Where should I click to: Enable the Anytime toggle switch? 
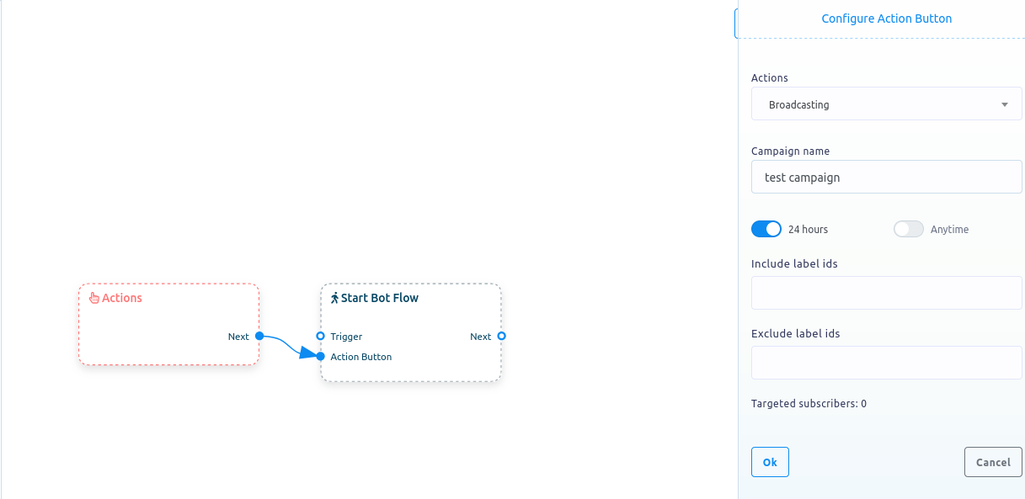click(x=909, y=229)
